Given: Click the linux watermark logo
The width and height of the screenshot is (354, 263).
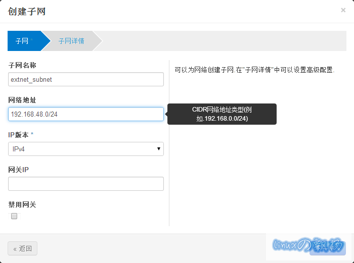Looking at the screenshot, I should click(x=308, y=245).
